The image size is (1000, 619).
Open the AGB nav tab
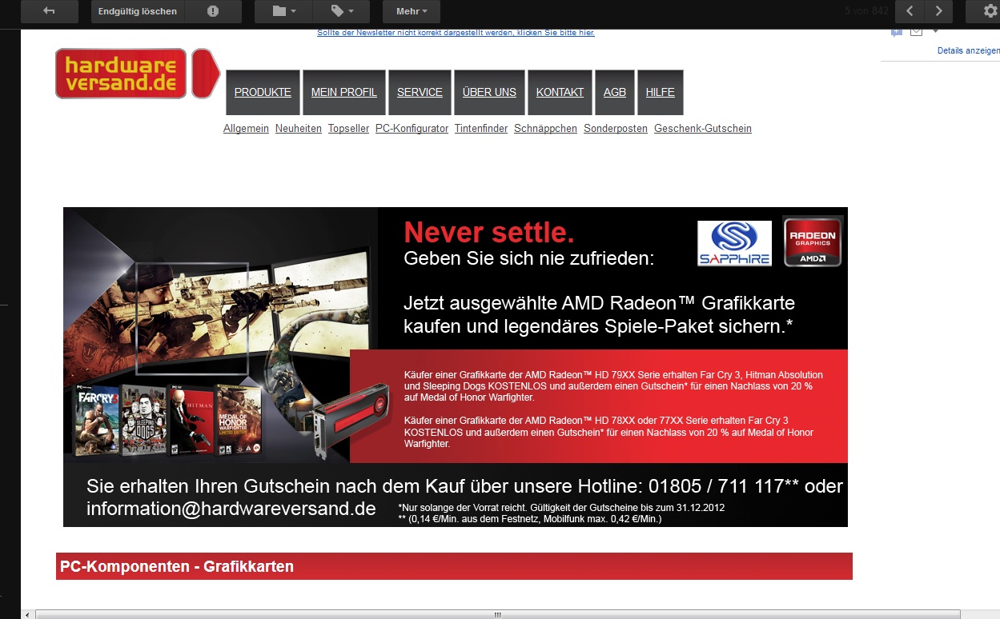[615, 93]
